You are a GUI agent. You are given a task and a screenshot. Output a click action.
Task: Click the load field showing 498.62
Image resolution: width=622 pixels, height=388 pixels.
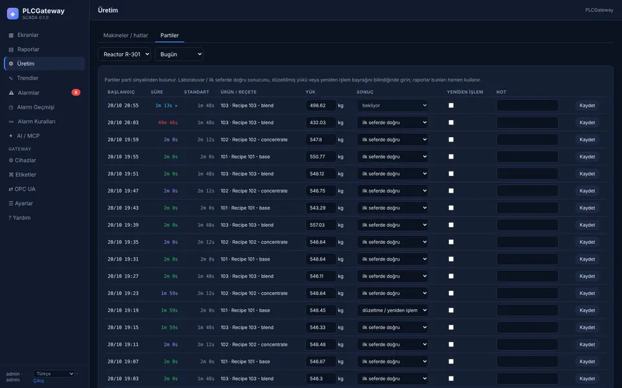[321, 105]
